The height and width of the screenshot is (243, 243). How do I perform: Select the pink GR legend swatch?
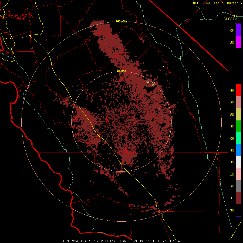(238, 102)
